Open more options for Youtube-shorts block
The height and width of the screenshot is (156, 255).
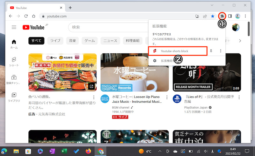[221, 51]
